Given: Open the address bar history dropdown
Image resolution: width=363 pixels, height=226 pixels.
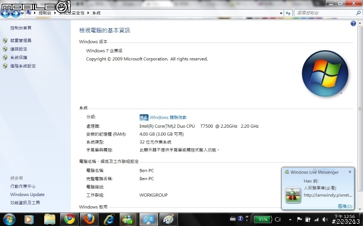Looking at the screenshot, I should tap(281, 13).
